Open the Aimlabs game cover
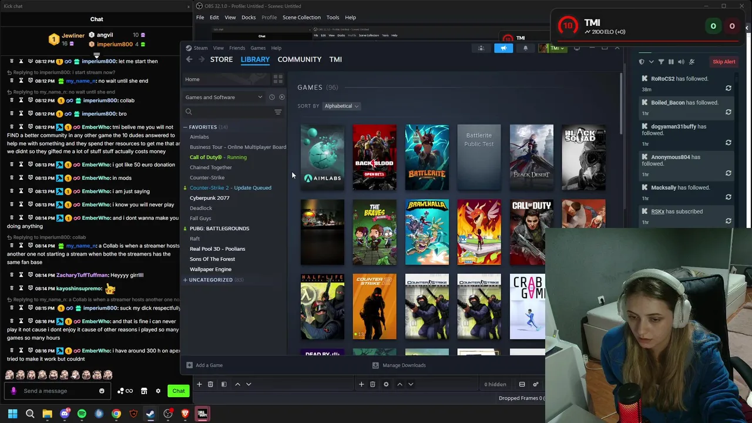 pyautogui.click(x=323, y=157)
